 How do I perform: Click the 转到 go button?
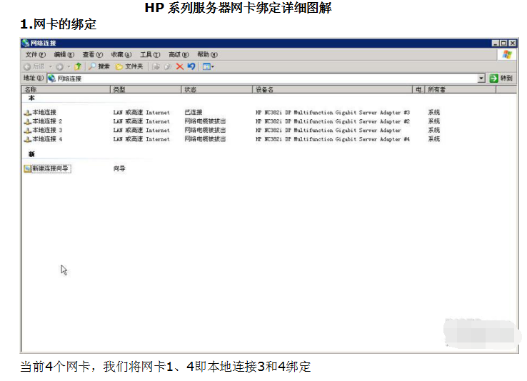(x=501, y=78)
